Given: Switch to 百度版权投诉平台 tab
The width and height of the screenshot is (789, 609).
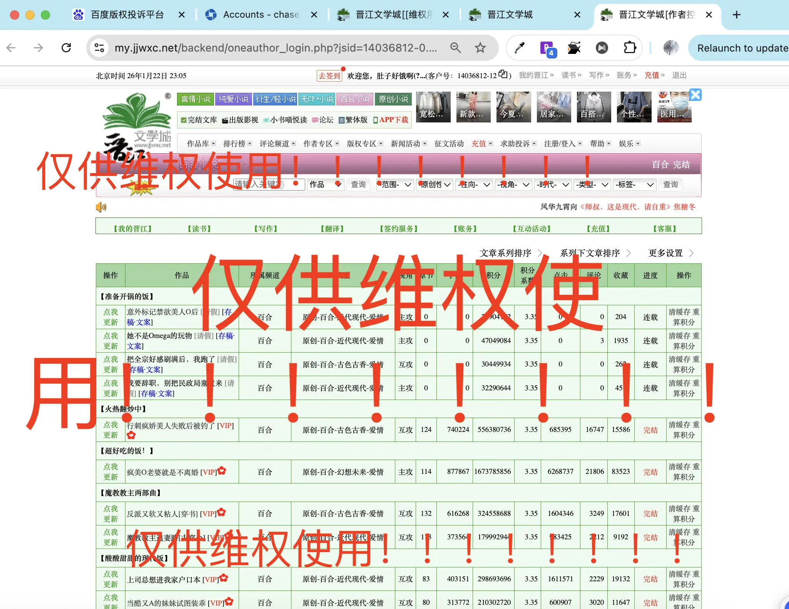Looking at the screenshot, I should pyautogui.click(x=127, y=15).
